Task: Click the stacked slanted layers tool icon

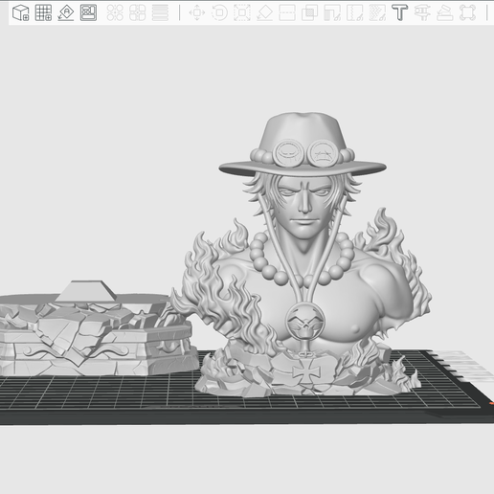Action: (445, 12)
